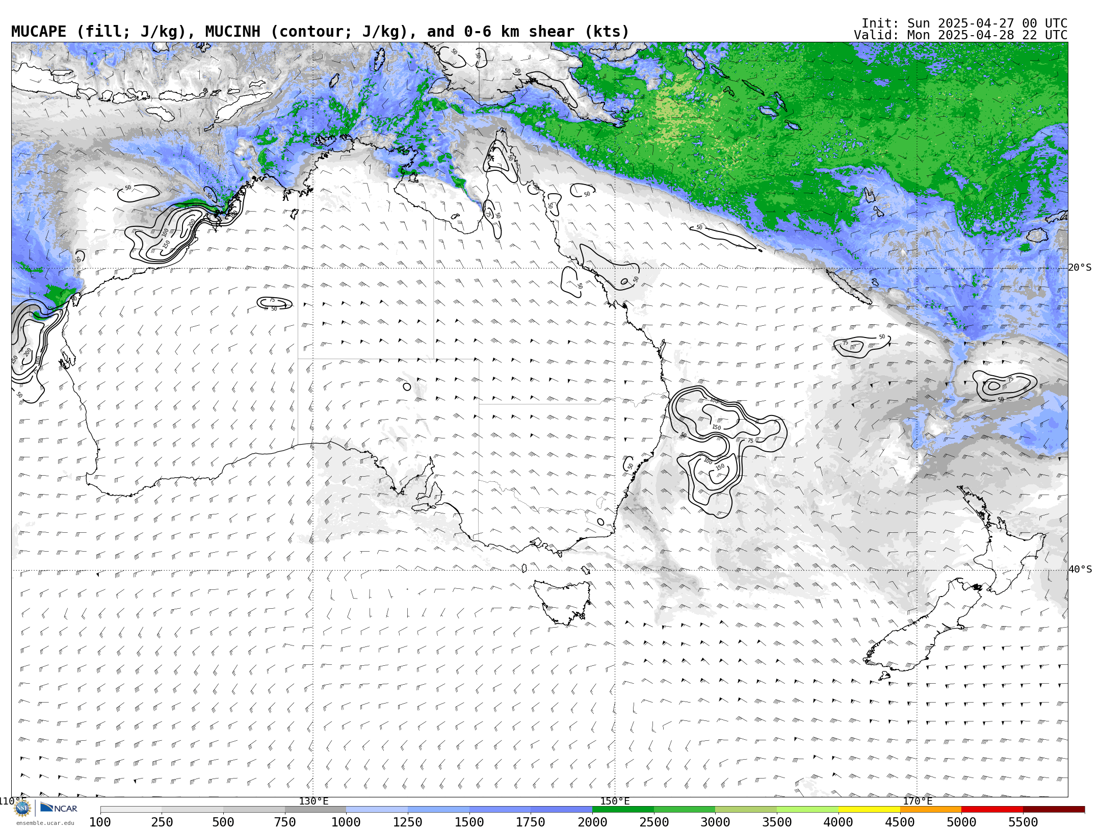Click the colorbar label 100
This screenshot has height=829, width=1101.
tap(100, 822)
